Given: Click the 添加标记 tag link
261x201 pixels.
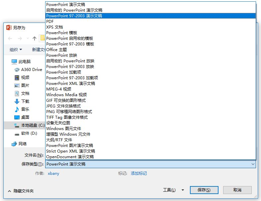Looking at the screenshot, I should click(139, 173).
